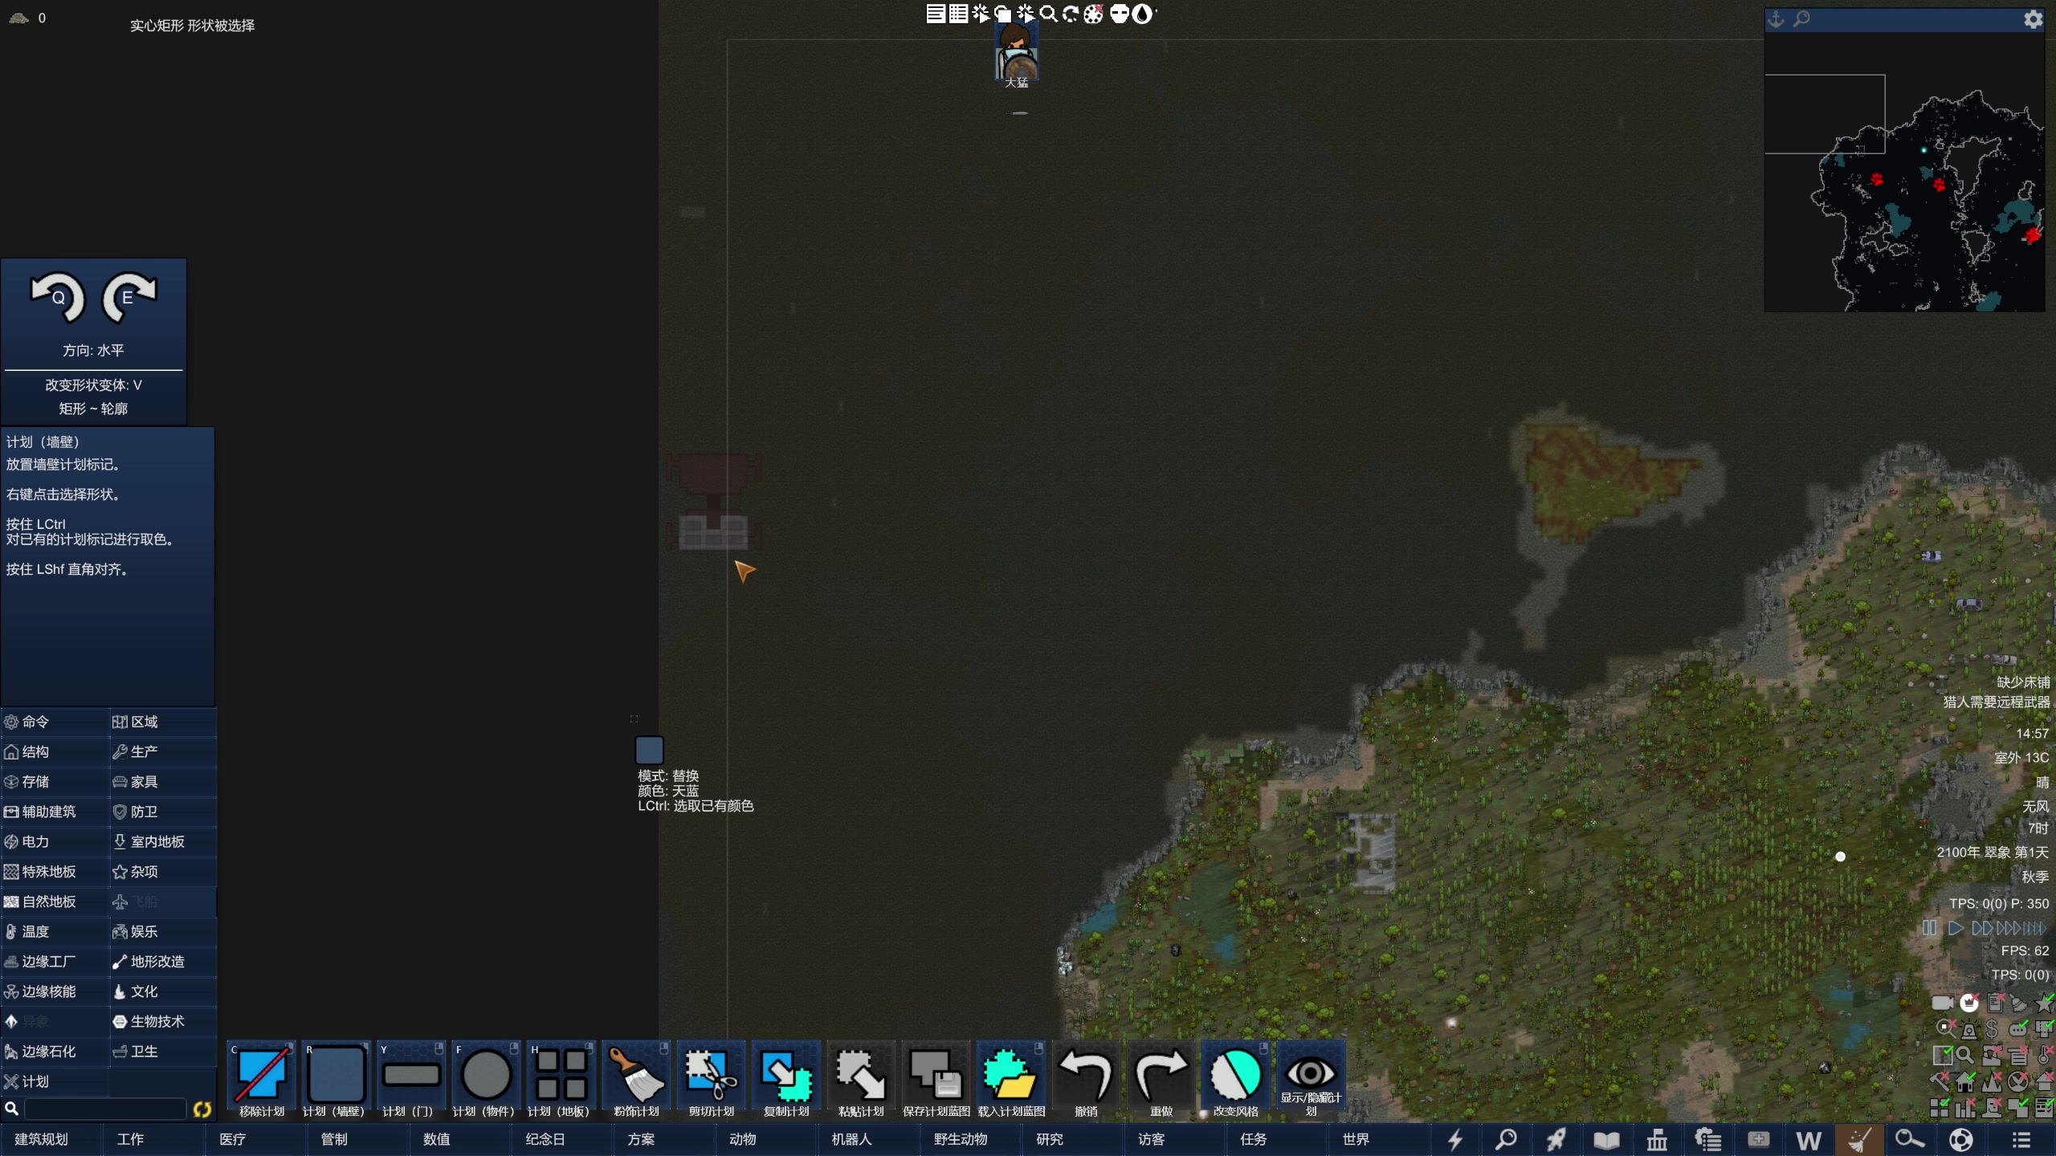The height and width of the screenshot is (1156, 2056).
Task: Open the 生产 production category
Action: (x=163, y=751)
